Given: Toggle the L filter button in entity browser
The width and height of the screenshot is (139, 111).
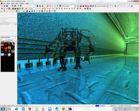Looking at the screenshot, I should point(5,42).
